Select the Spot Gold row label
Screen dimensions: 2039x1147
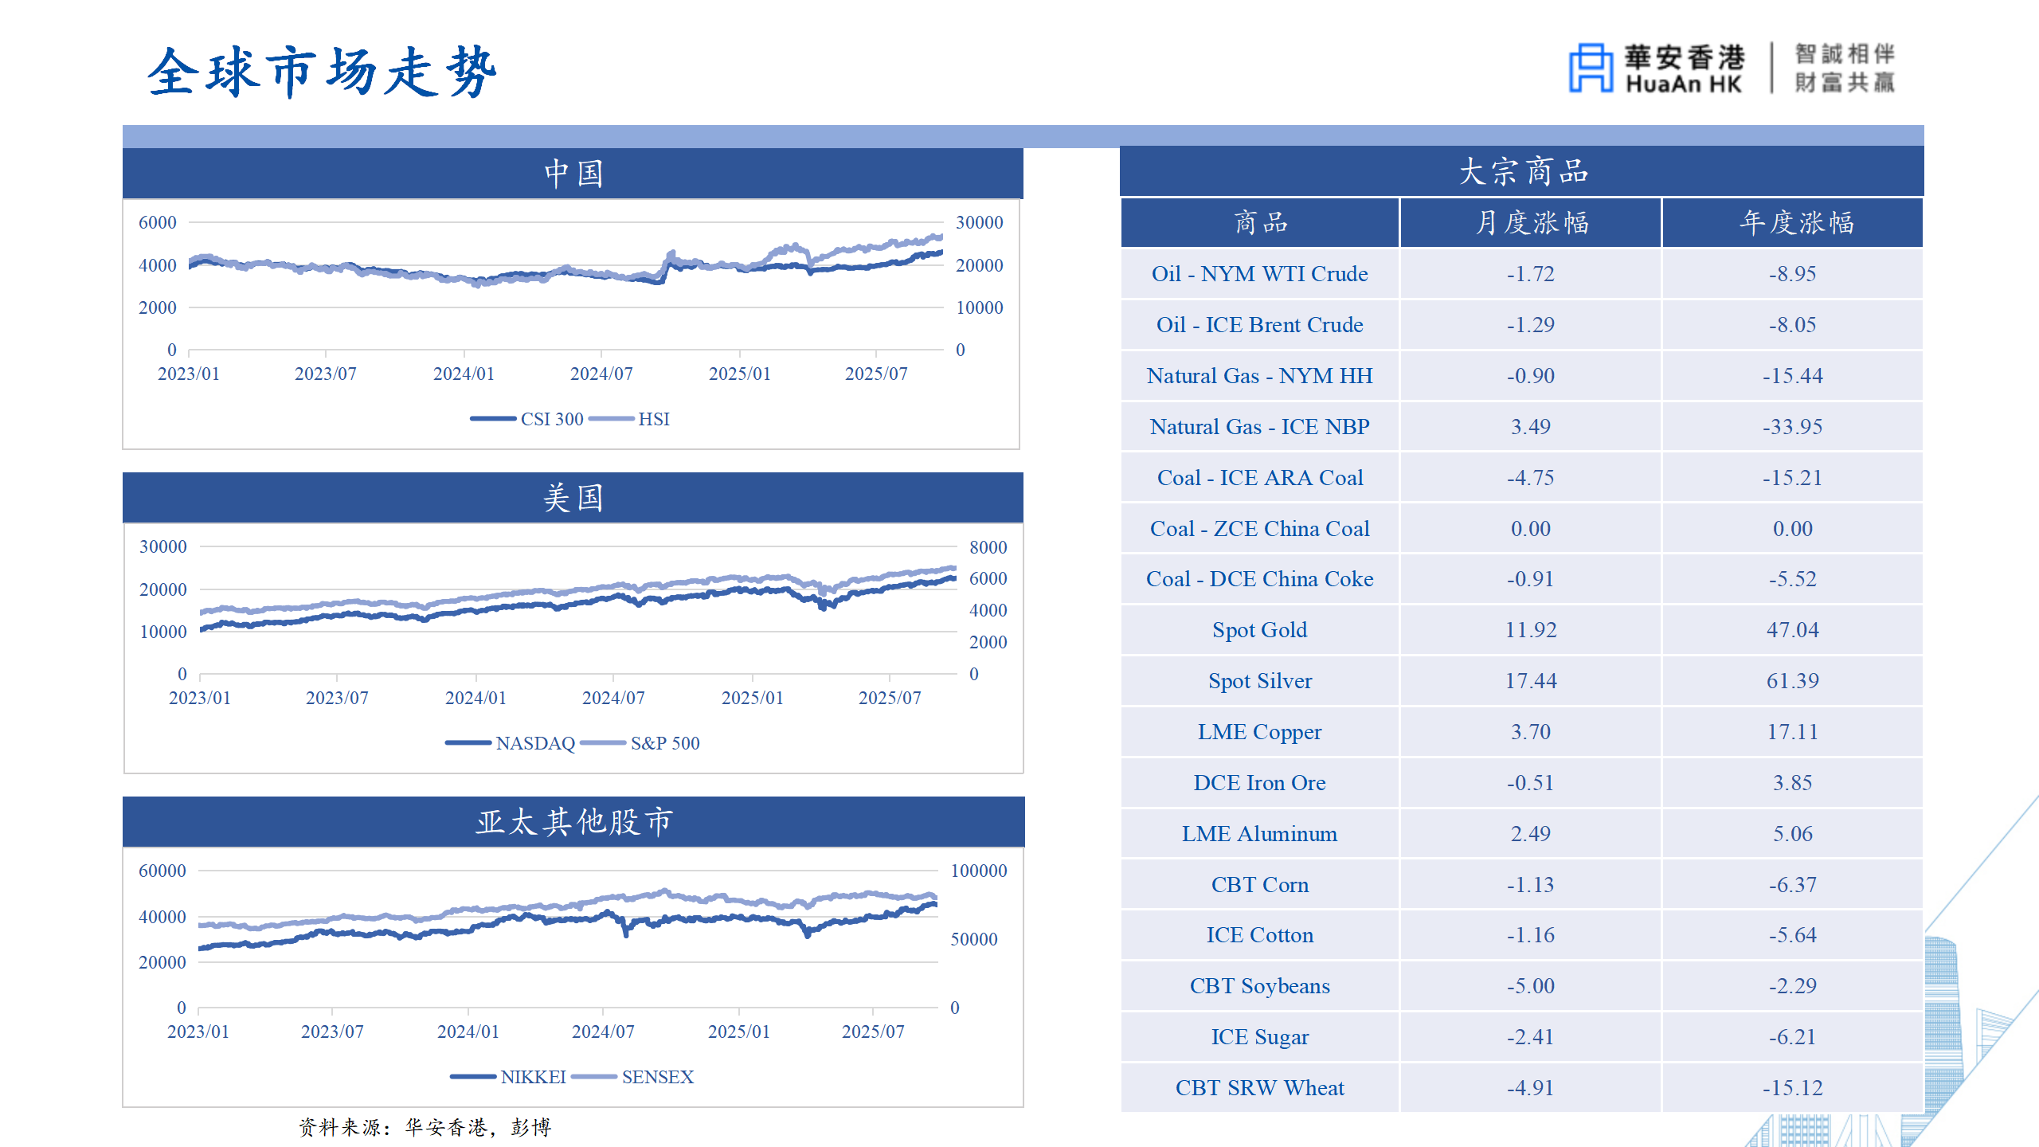1259,630
